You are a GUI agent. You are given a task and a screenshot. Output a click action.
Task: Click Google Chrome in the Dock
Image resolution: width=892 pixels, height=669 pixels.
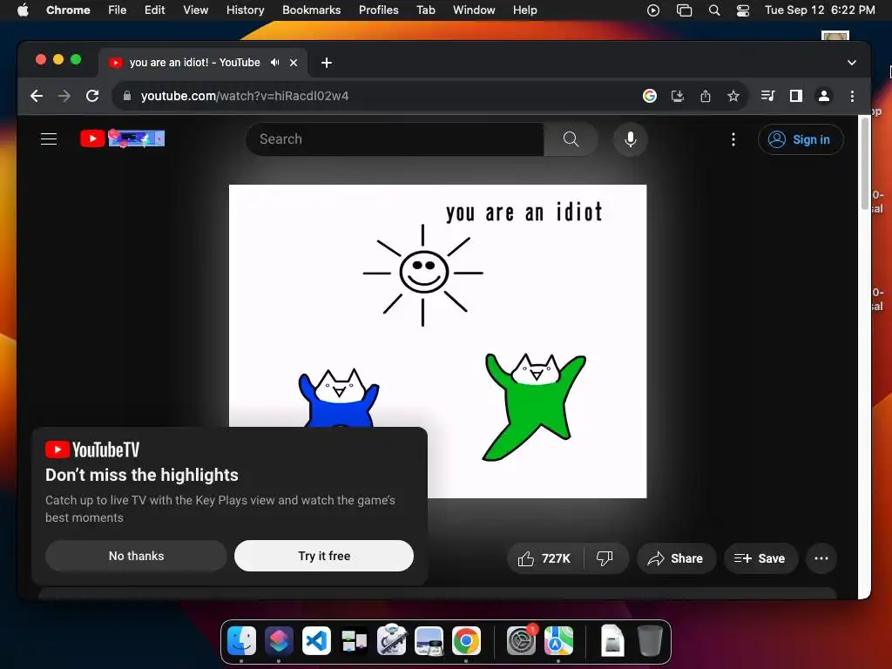click(x=466, y=641)
